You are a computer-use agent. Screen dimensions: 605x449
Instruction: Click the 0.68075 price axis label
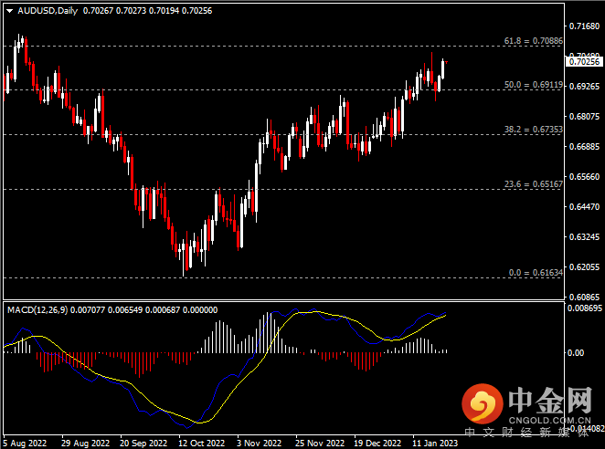585,117
